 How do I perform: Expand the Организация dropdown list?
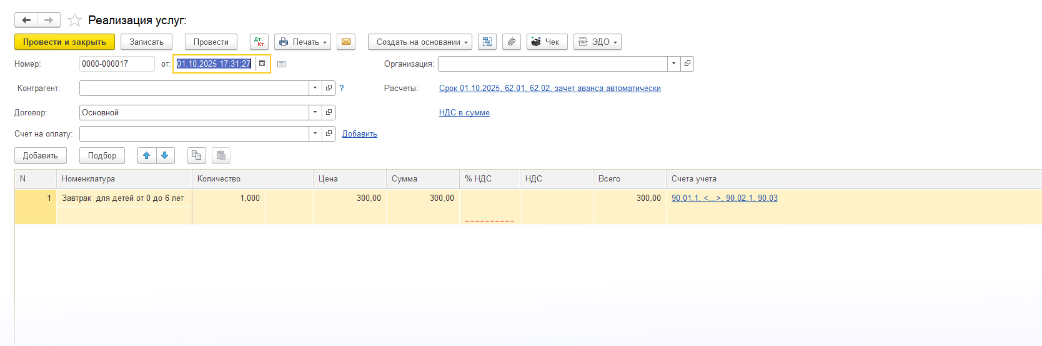pos(673,64)
